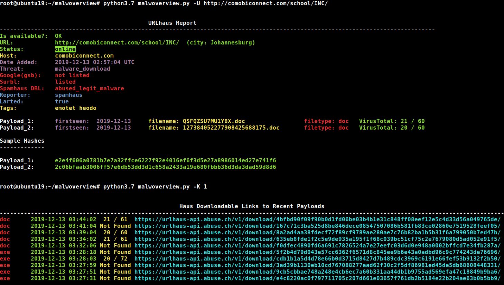Open download link starting 3ad39b1130eb10

(x=318, y=265)
